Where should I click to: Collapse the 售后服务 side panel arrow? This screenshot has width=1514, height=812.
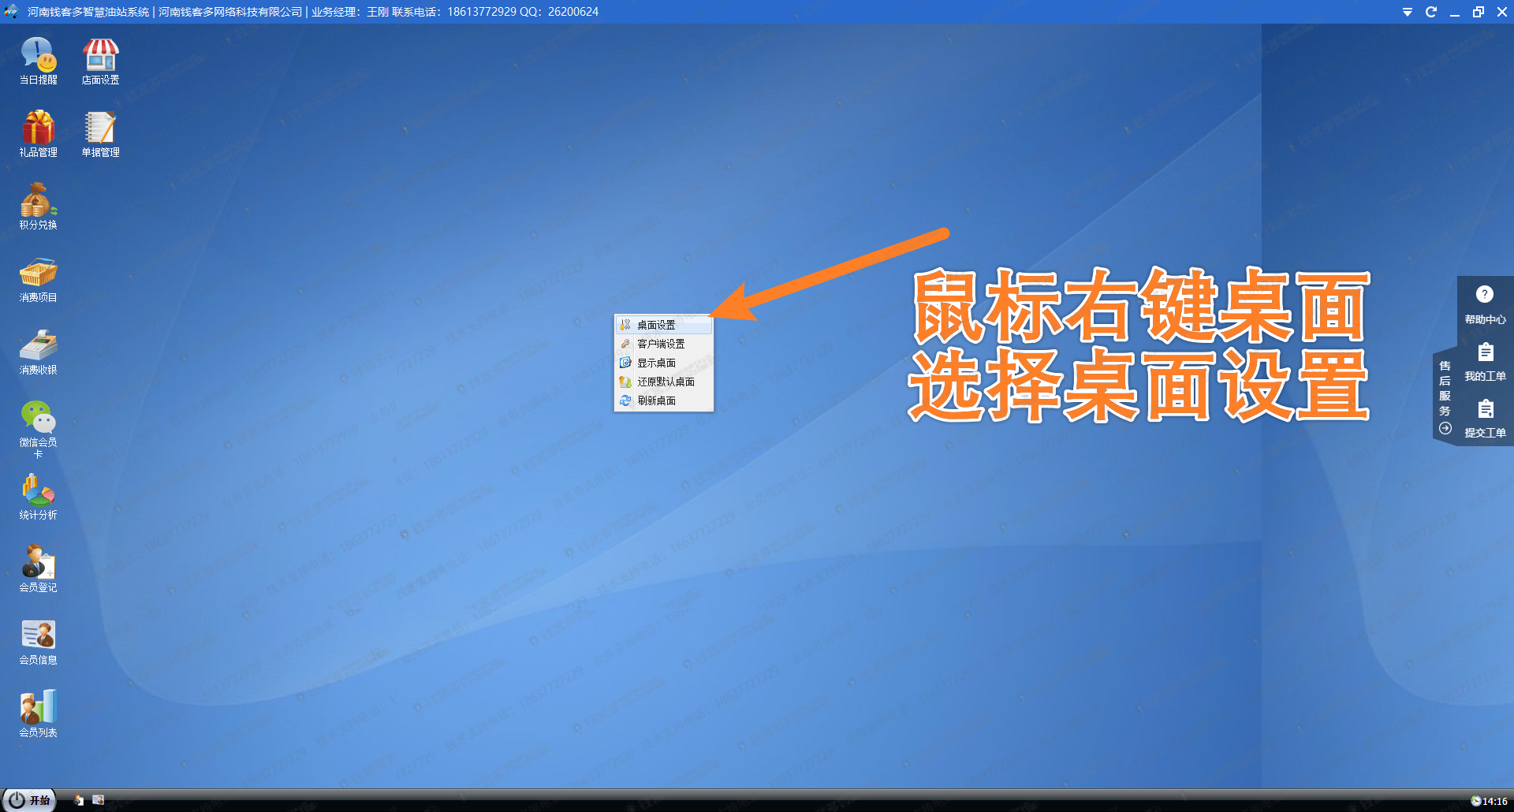coord(1445,428)
